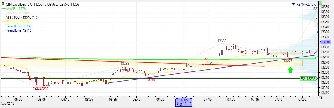334x108 pixels.
Task: Click the 07:45 time axis label
Action: pos(279,99)
